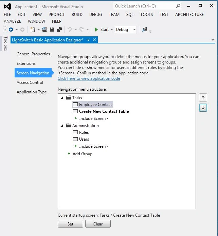This screenshot has height=236, width=218.
Task: Click the Redo arrow icon
Action: [81, 29]
